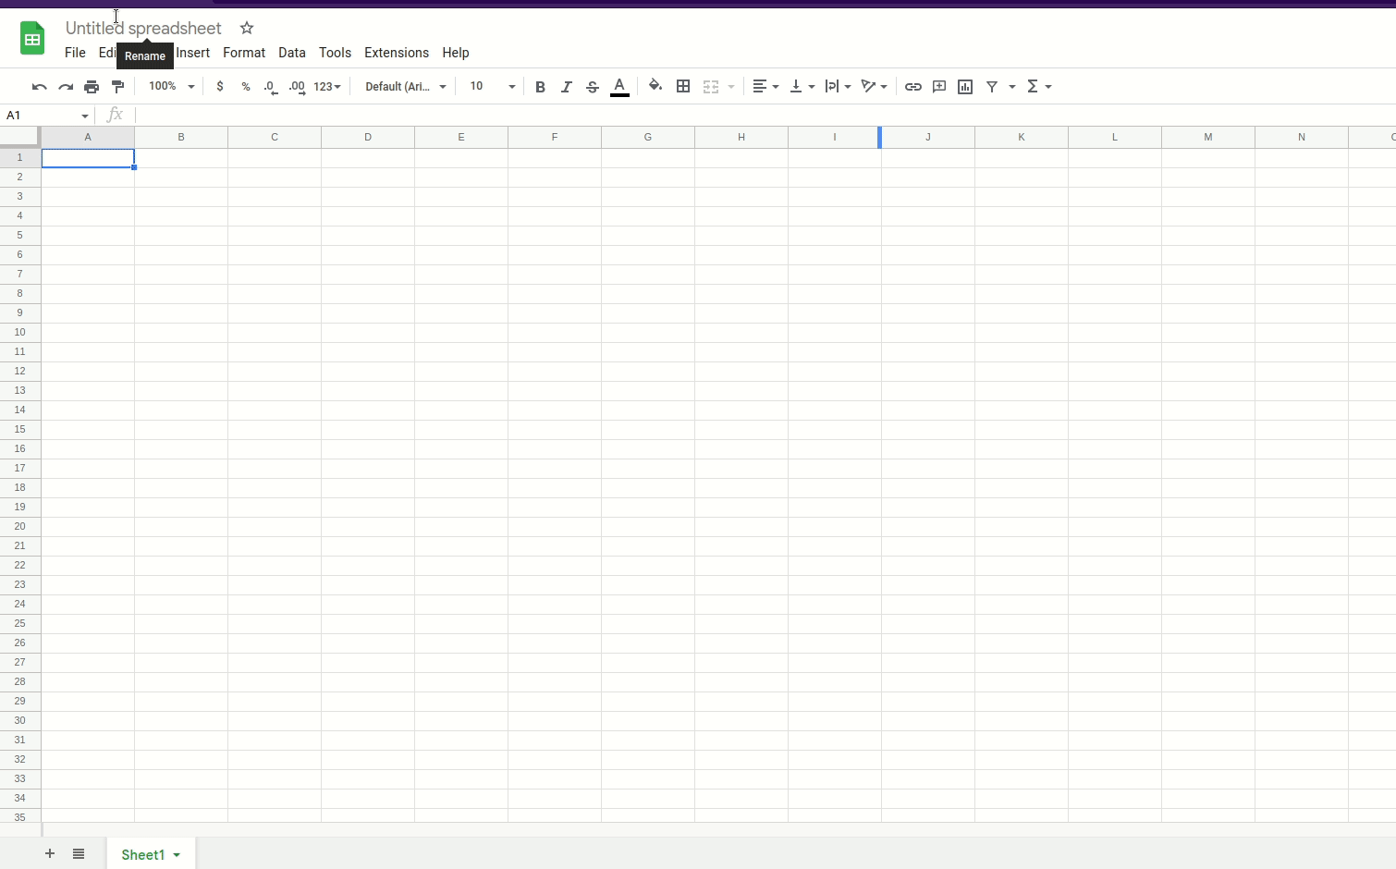The height and width of the screenshot is (869, 1396).
Task: Open the zoom level dropdown
Action: pos(190,86)
